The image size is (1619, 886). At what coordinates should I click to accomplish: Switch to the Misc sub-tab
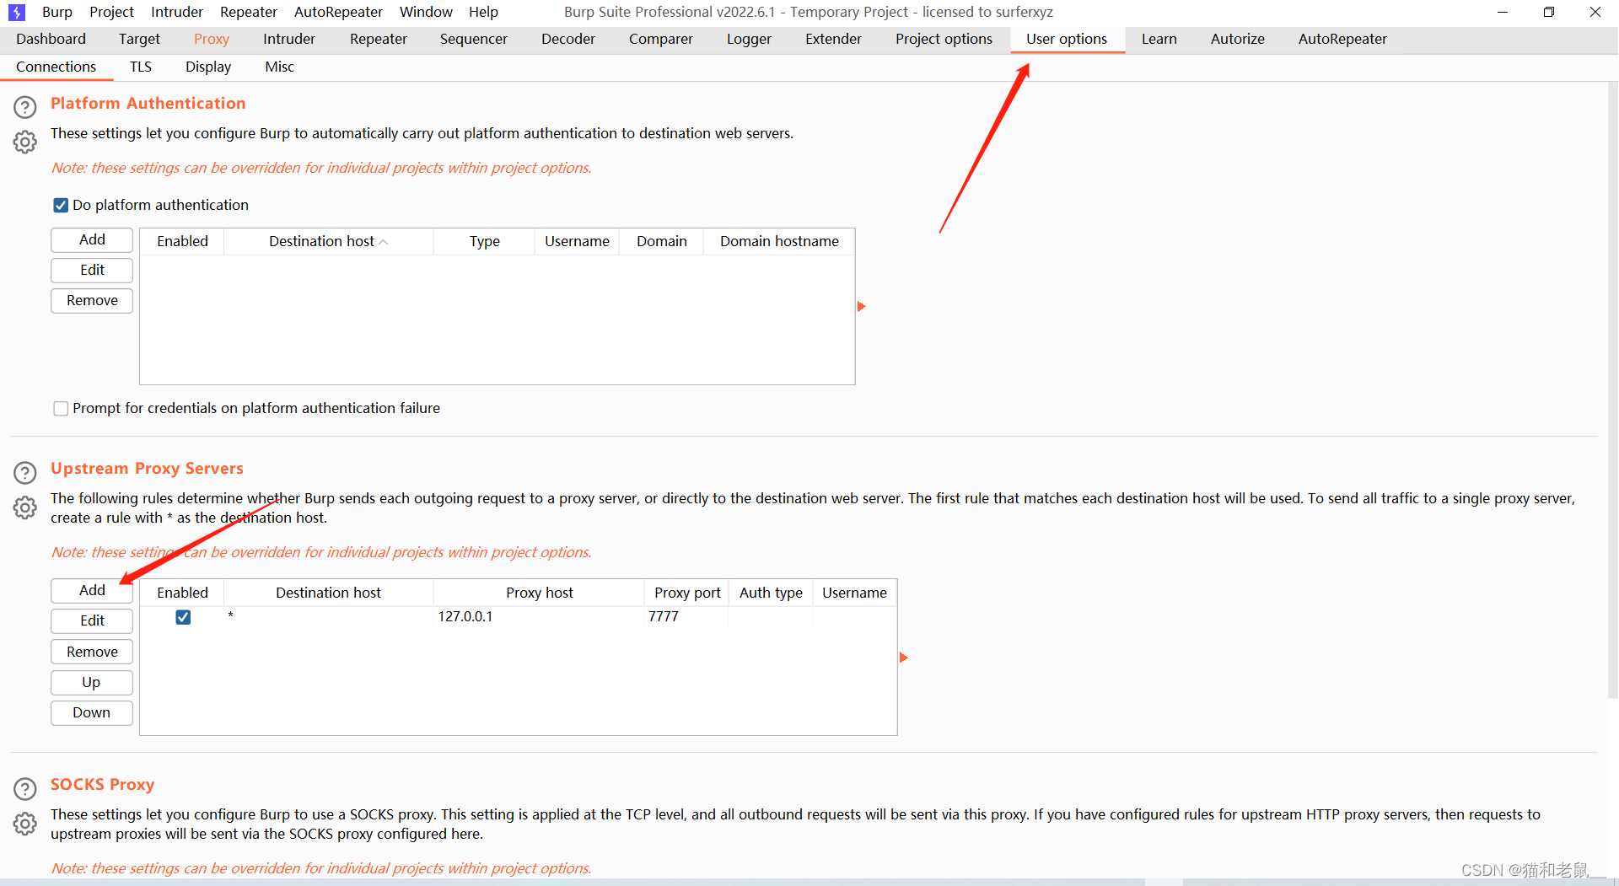tap(279, 67)
